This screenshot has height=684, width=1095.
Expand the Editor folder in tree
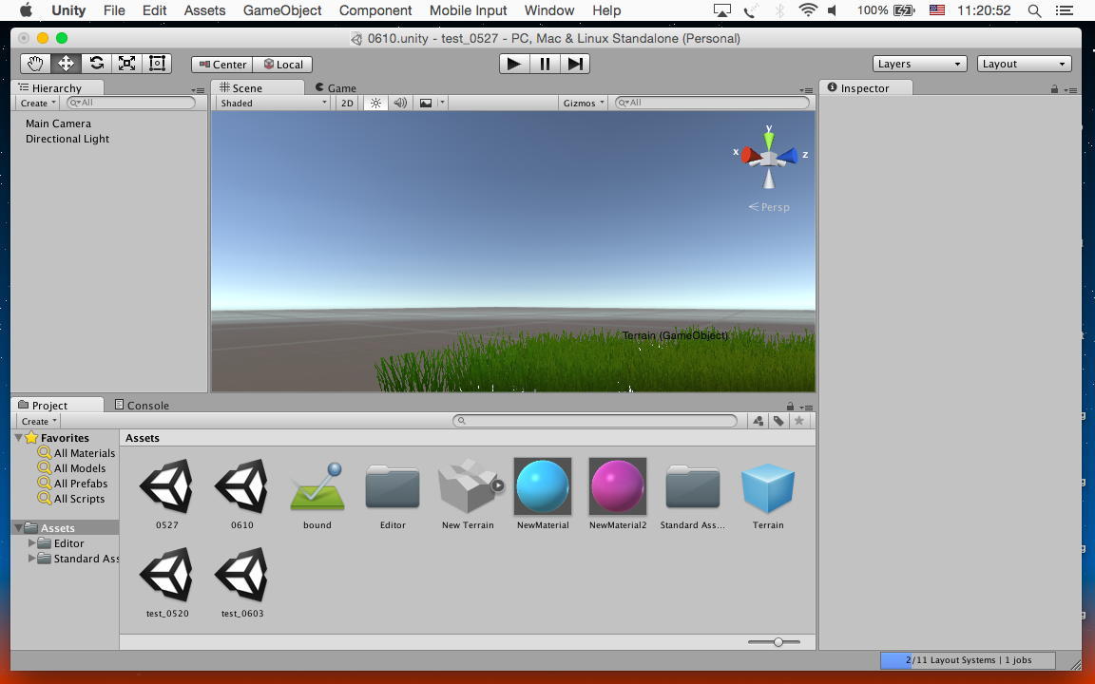pos(32,543)
